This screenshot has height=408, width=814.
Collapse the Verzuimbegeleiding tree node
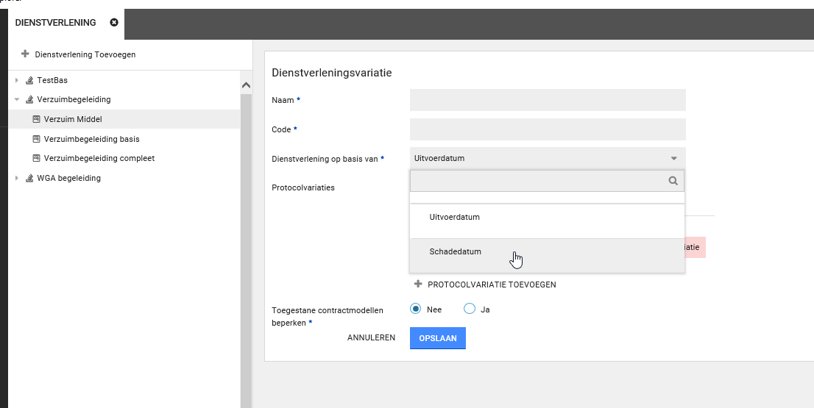[x=17, y=99]
